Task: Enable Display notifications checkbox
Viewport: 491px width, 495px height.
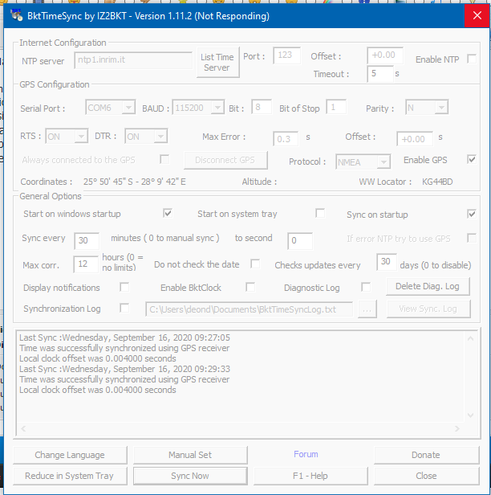Action: [x=124, y=288]
